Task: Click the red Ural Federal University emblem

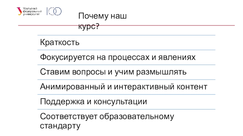Action: click(19, 11)
